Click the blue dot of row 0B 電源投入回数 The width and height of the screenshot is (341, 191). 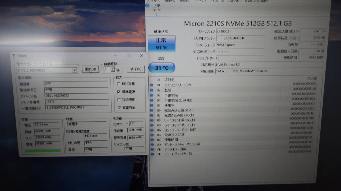click(151, 135)
